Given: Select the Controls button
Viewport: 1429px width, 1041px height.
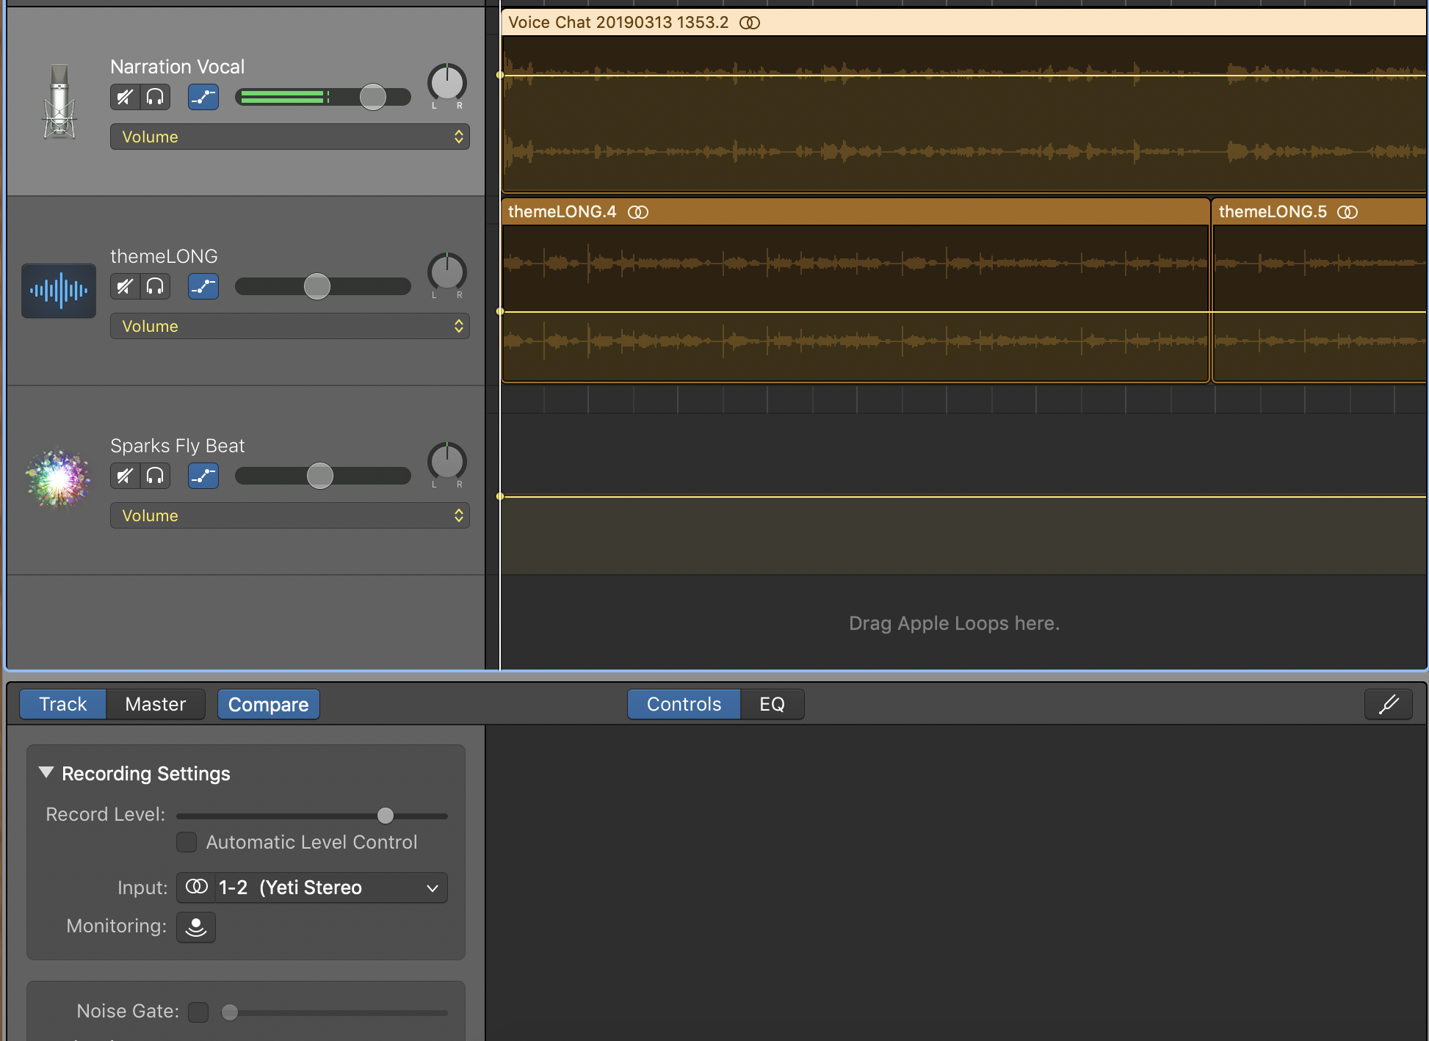Looking at the screenshot, I should pyautogui.click(x=684, y=705).
